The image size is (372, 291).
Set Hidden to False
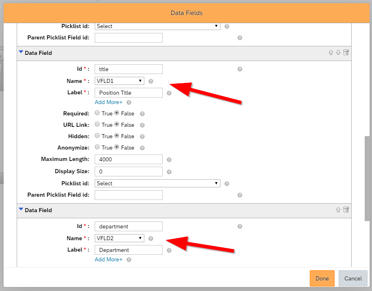117,135
